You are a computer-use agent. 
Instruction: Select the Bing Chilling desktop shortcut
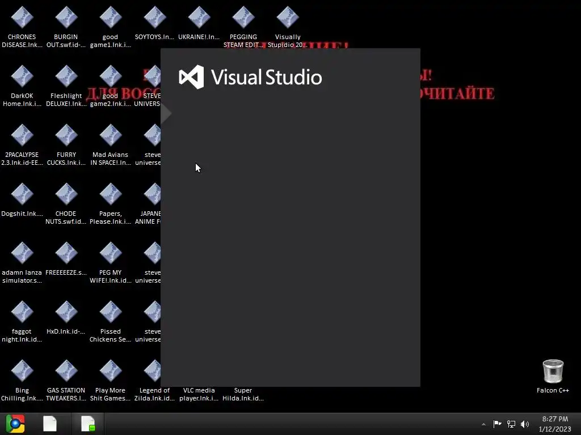(22, 380)
